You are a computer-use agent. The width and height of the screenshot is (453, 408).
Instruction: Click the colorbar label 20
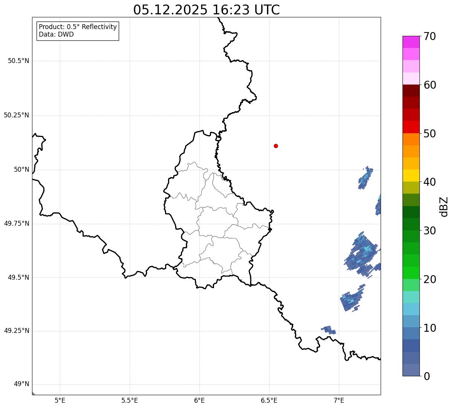point(430,279)
